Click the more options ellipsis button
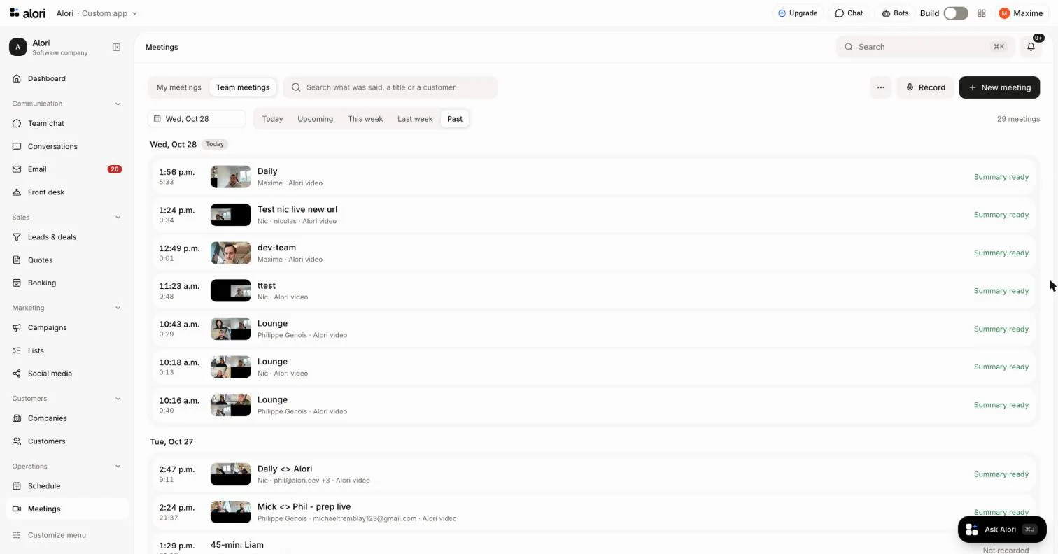The height and width of the screenshot is (554, 1058). point(880,87)
